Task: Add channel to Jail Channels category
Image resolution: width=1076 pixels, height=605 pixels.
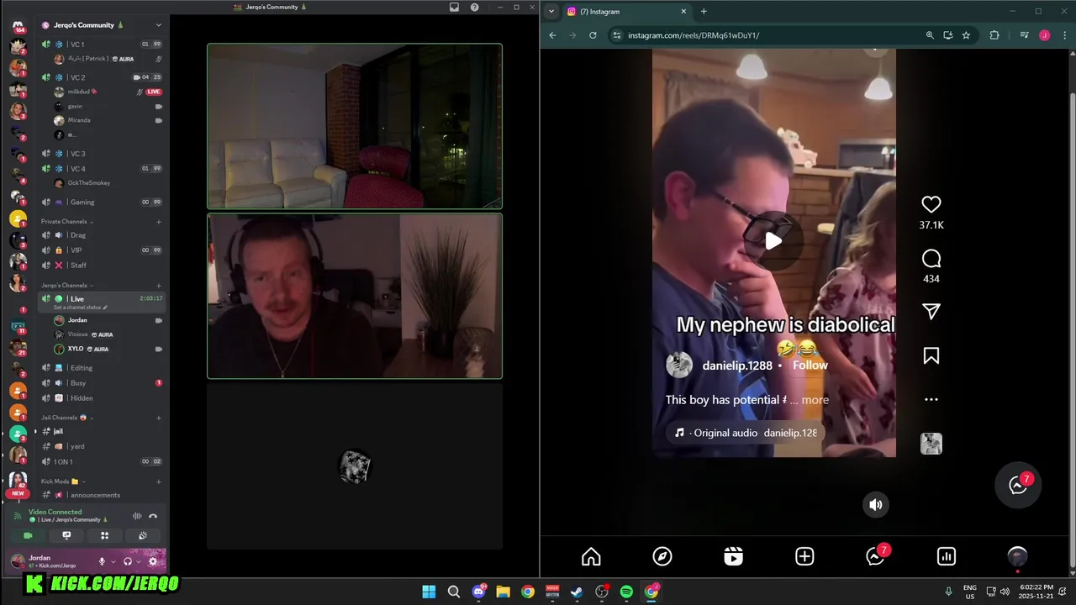Action: pyautogui.click(x=158, y=418)
